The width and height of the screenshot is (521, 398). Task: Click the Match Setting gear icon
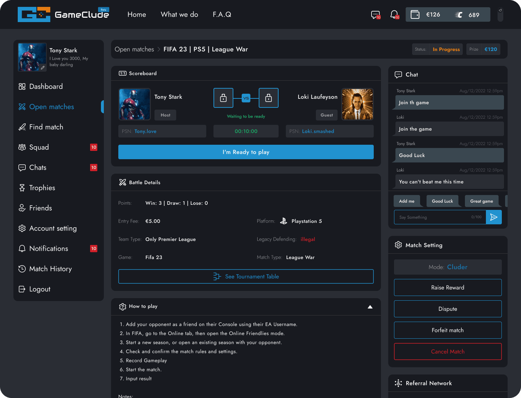[398, 245]
